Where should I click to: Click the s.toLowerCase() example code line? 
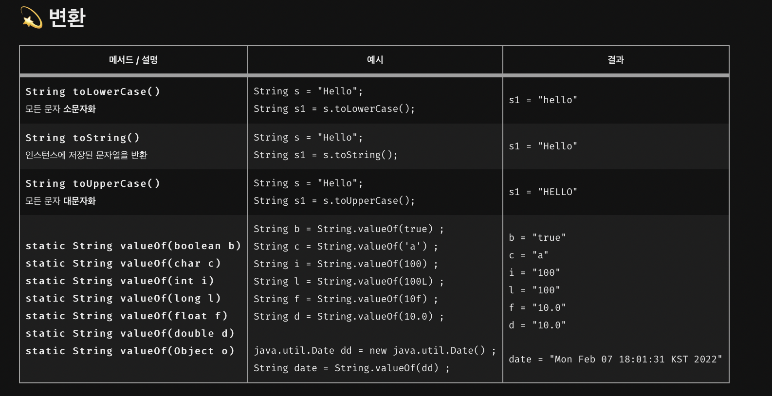tap(334, 109)
